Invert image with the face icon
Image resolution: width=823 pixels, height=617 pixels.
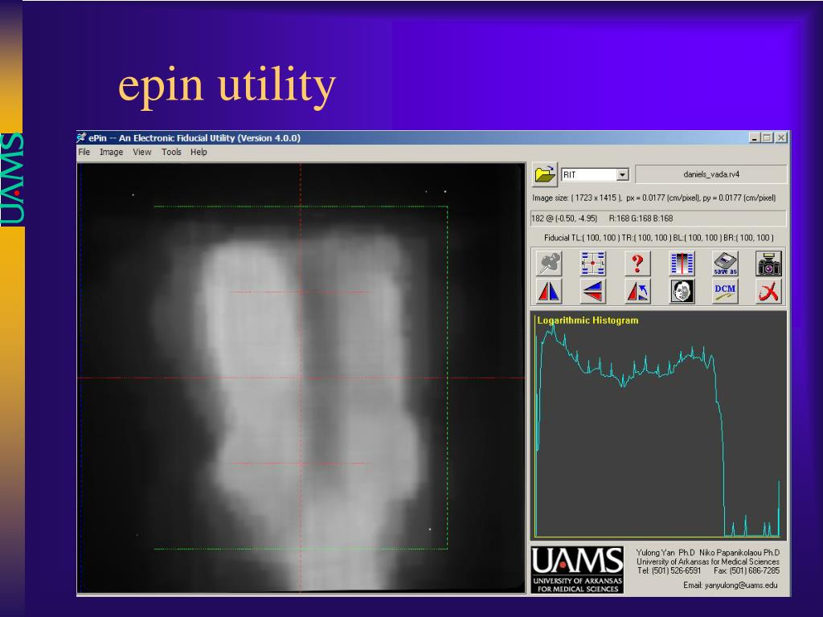(682, 291)
